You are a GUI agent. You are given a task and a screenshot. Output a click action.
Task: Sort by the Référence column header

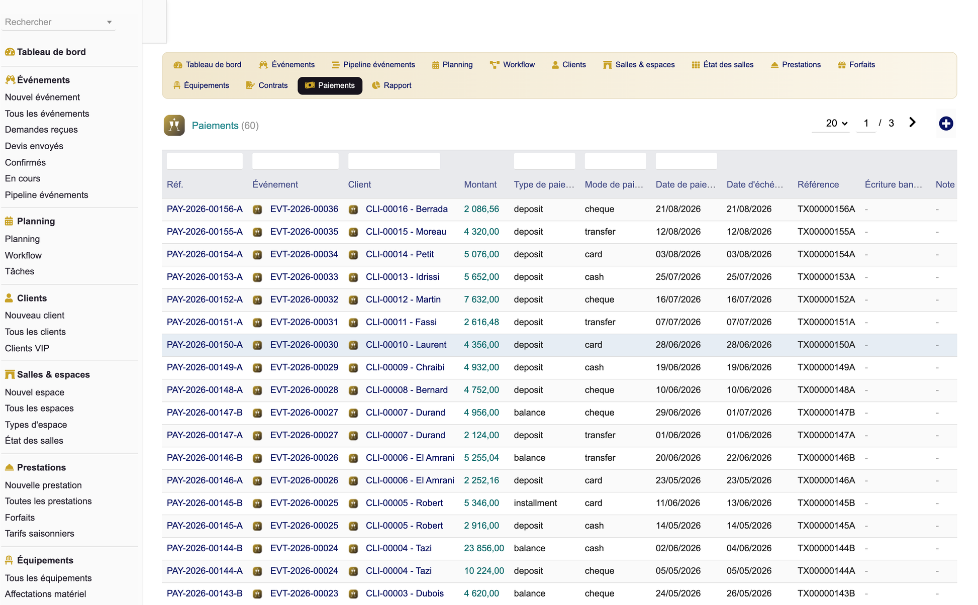coord(818,184)
